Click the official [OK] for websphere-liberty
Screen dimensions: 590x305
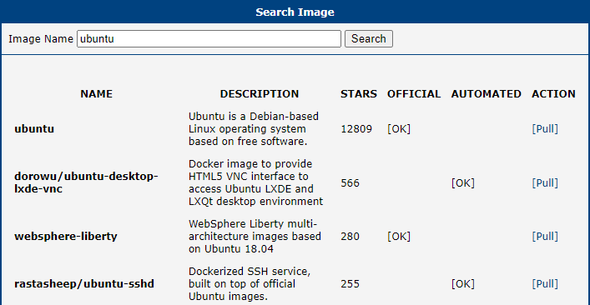[x=399, y=237]
